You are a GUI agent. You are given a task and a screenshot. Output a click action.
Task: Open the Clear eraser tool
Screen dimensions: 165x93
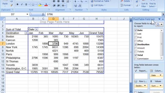point(137,5)
